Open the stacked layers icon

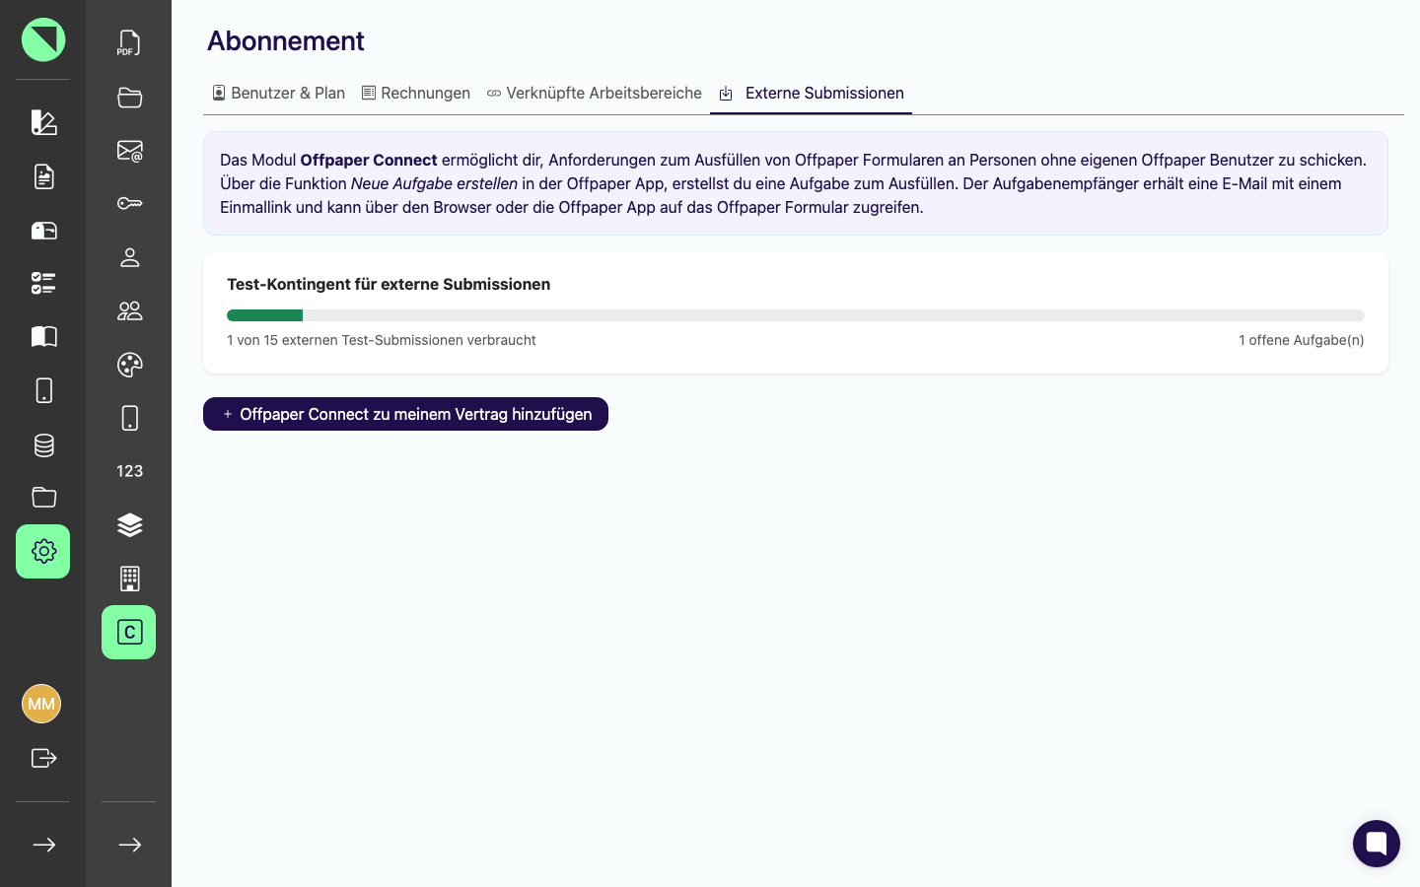click(129, 525)
